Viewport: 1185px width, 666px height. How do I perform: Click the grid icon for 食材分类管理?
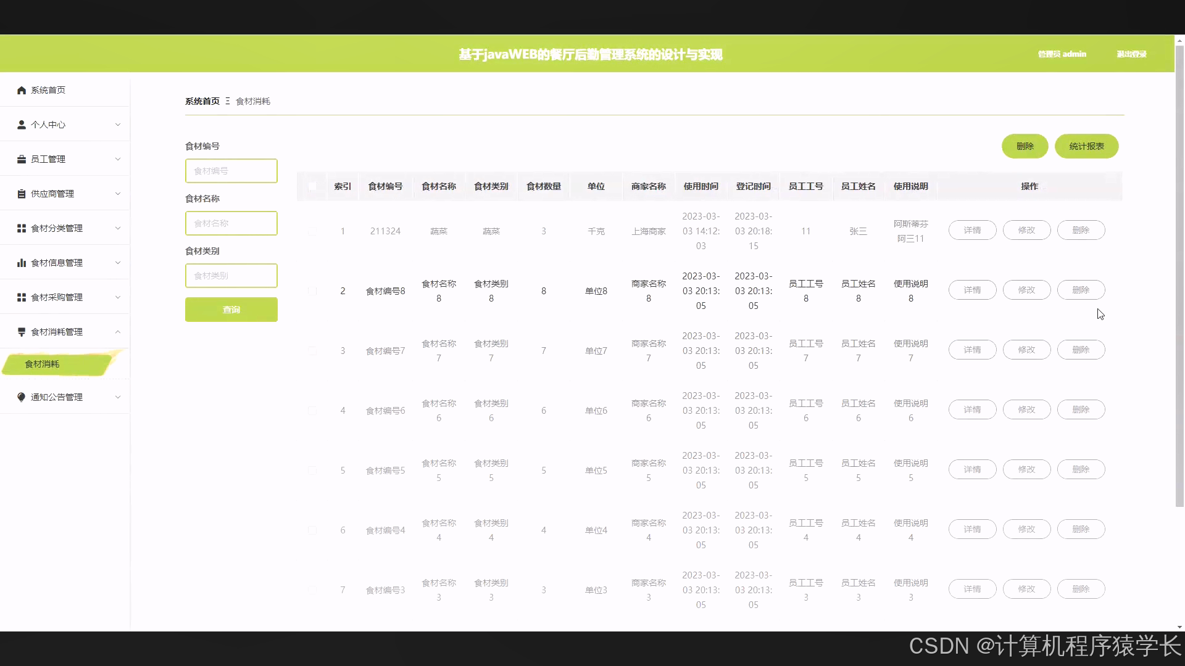[22, 228]
